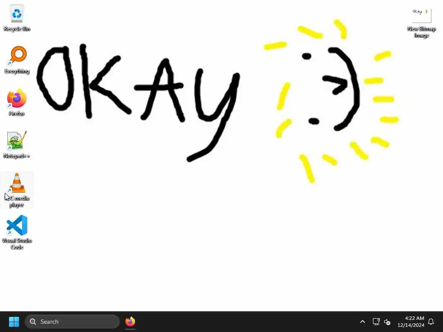This screenshot has height=332, width=443.
Task: Select the Everything search shortcut
Action: coord(17,60)
